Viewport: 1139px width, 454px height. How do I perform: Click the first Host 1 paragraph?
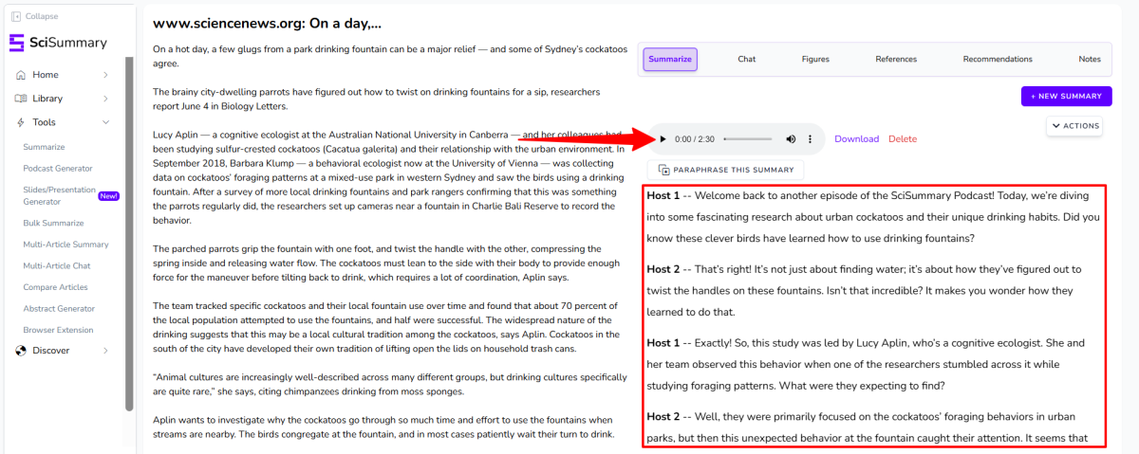point(873,217)
